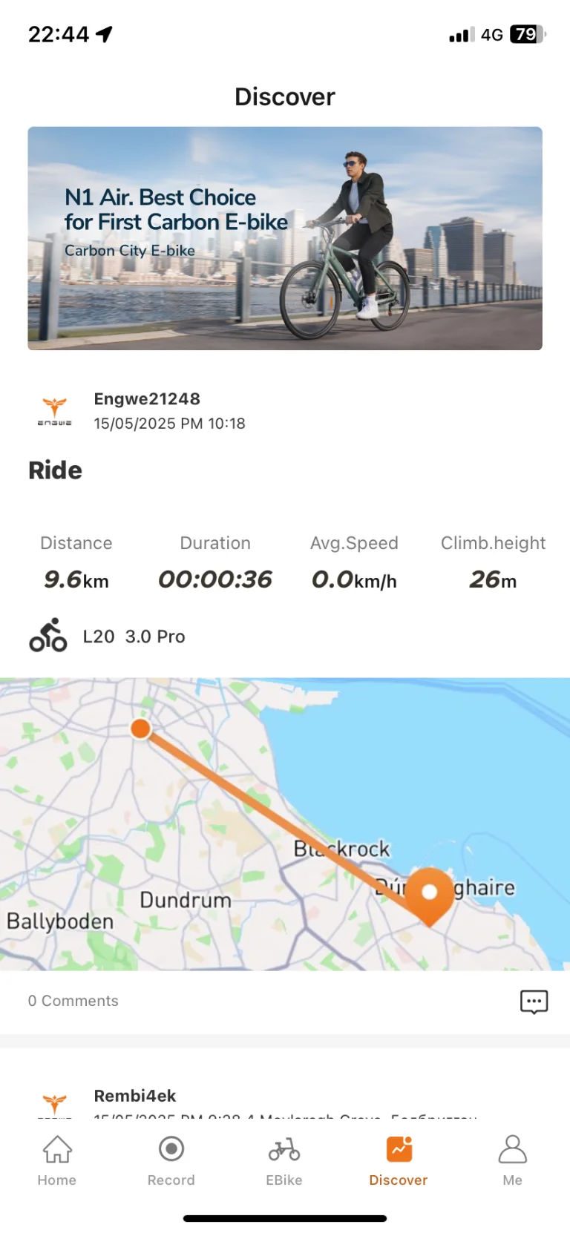Switch to the Home tab
Screen dimensions: 570x1233
[x=56, y=1161]
